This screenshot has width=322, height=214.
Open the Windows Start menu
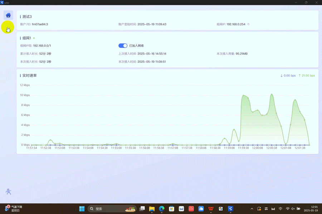click(82, 209)
